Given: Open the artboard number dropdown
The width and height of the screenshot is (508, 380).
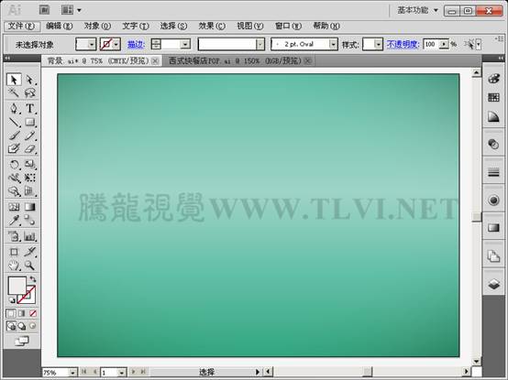Looking at the screenshot, I should (121, 373).
